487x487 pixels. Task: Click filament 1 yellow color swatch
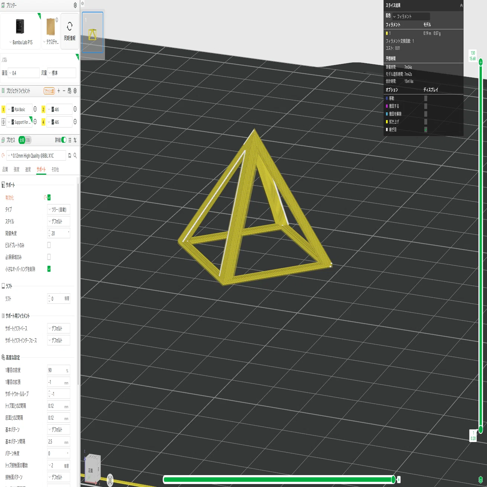pyautogui.click(x=3, y=109)
